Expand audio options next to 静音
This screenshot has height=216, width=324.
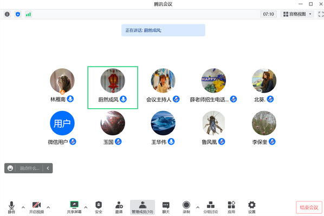pyautogui.click(x=23, y=207)
